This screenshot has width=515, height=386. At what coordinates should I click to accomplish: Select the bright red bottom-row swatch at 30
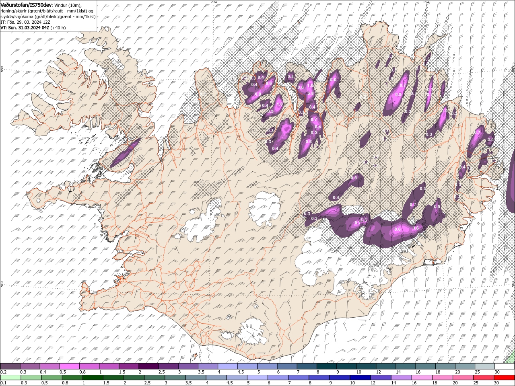point(504,378)
